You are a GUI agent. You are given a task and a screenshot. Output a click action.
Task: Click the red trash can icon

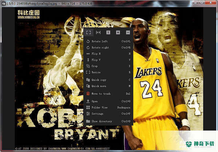point(88,93)
